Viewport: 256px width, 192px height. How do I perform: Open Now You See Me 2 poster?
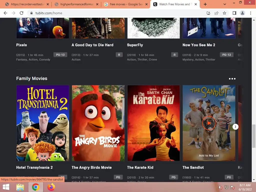[209, 28]
